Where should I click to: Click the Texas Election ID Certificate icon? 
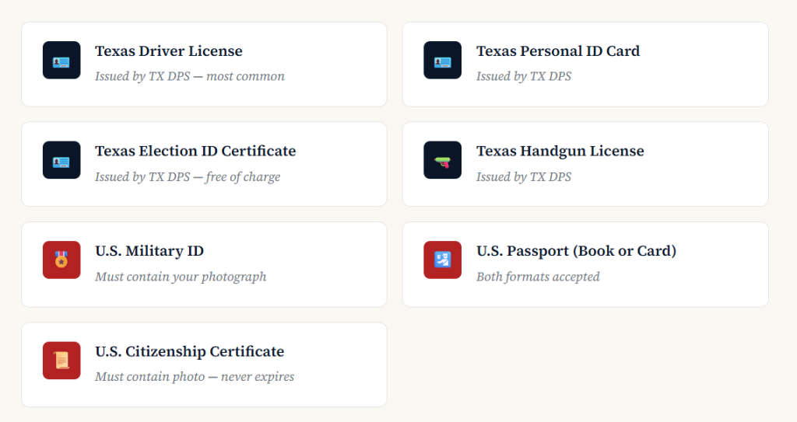(61, 160)
